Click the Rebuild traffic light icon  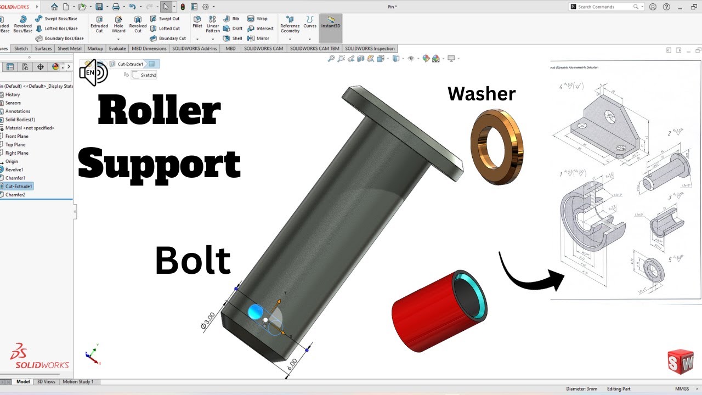point(183,7)
